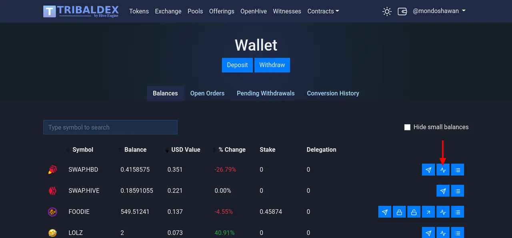Click the SWAP.HIVE symbol name
512x238 pixels.
84,191
